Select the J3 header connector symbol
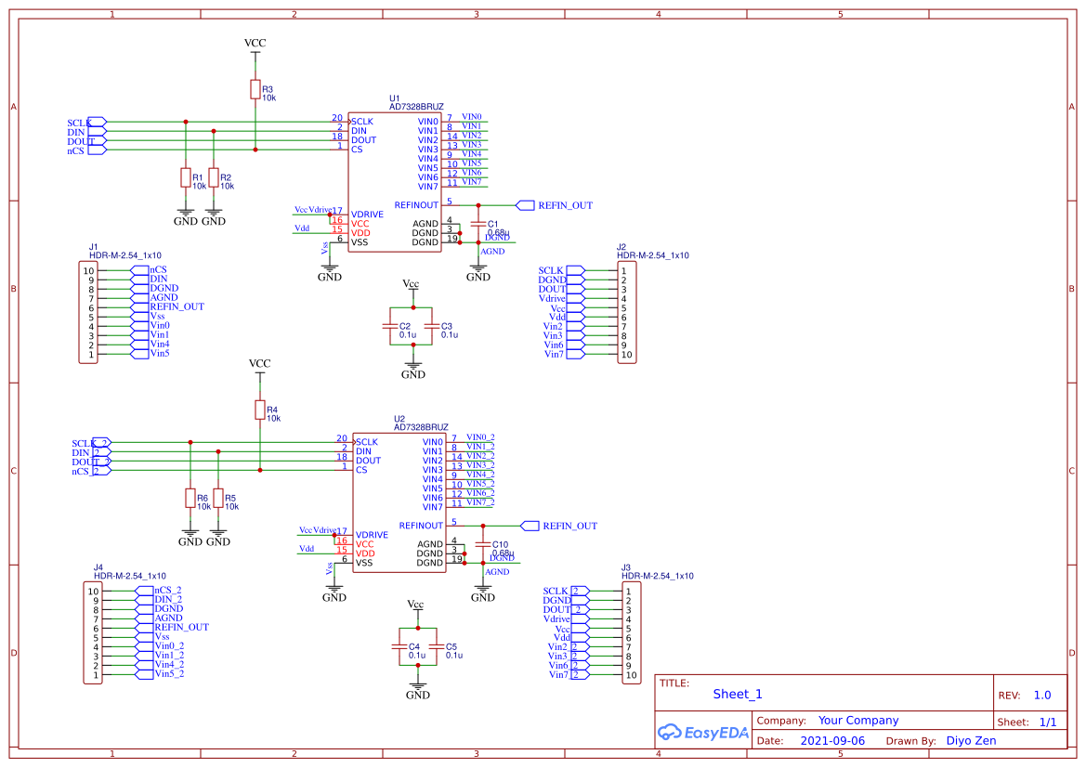The image size is (1086, 768). pos(630,631)
